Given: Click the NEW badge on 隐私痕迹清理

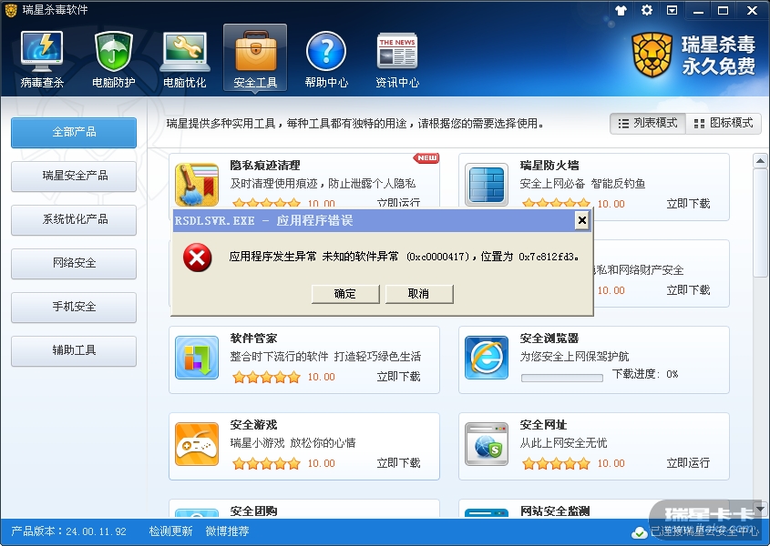Looking at the screenshot, I should click(x=426, y=158).
